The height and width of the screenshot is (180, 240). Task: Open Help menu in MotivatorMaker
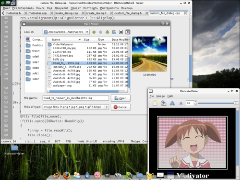170,96
